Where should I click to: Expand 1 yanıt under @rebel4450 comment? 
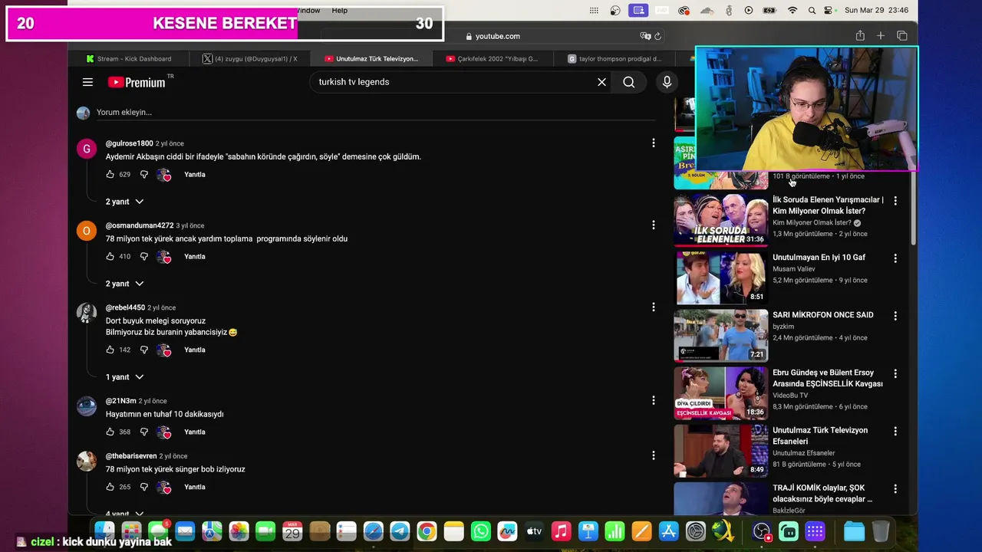click(124, 377)
